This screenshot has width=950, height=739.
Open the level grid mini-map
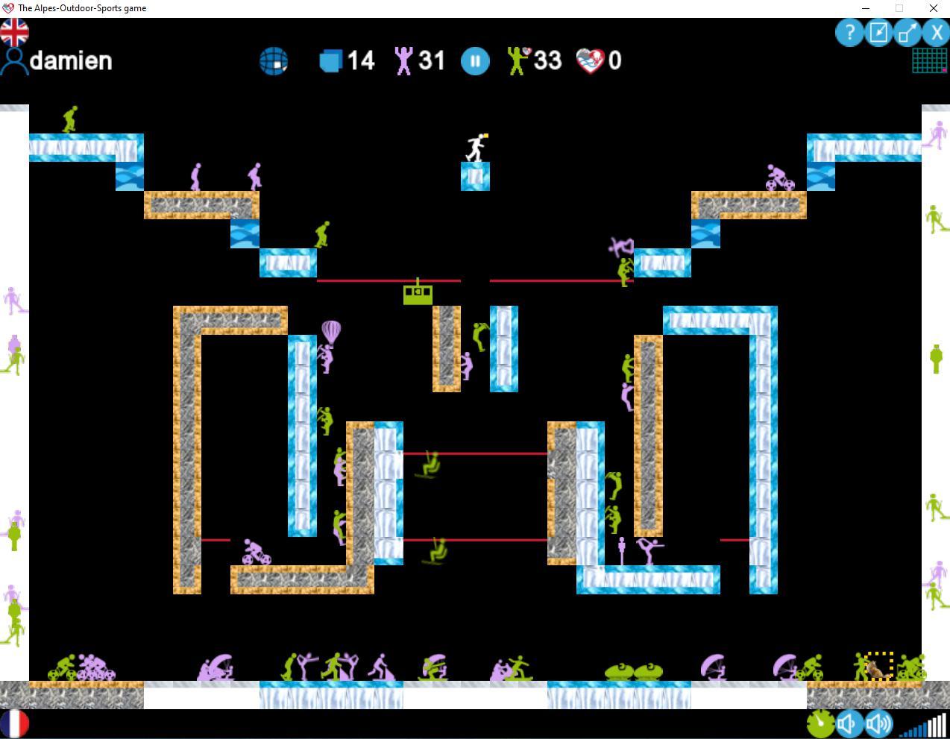(x=930, y=60)
